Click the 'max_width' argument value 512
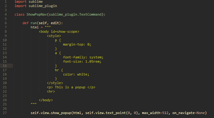Screen dimensions: 214x118 pyautogui.click(x=165, y=113)
